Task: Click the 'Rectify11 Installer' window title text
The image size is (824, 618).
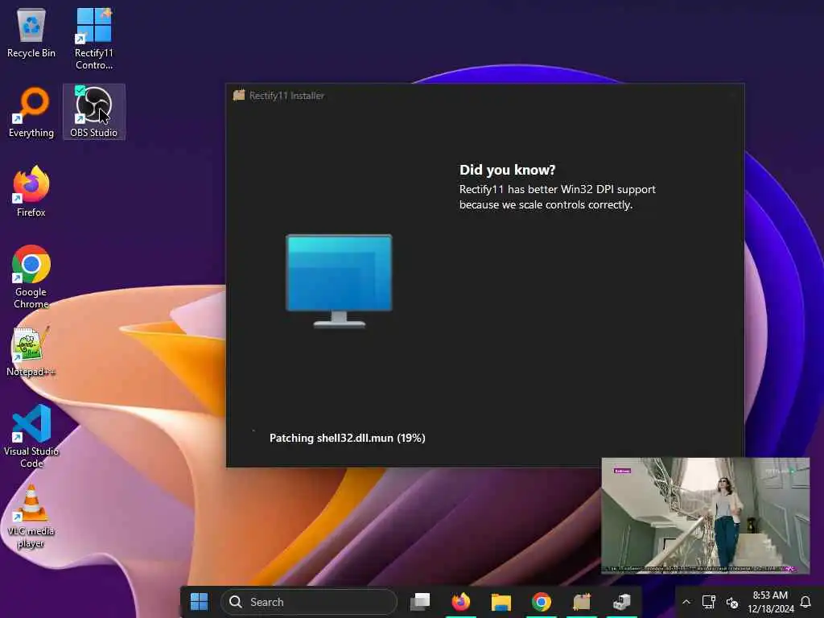Action: point(286,95)
